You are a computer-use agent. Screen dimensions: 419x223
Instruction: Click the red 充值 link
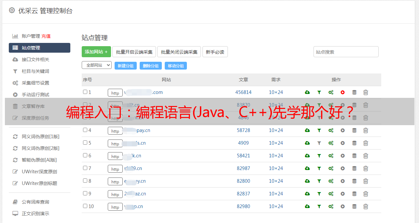pyautogui.click(x=46, y=36)
